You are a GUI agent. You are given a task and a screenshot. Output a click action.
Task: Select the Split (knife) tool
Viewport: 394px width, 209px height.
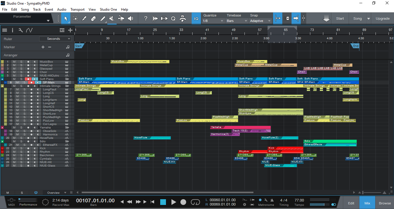pyautogui.click(x=84, y=18)
